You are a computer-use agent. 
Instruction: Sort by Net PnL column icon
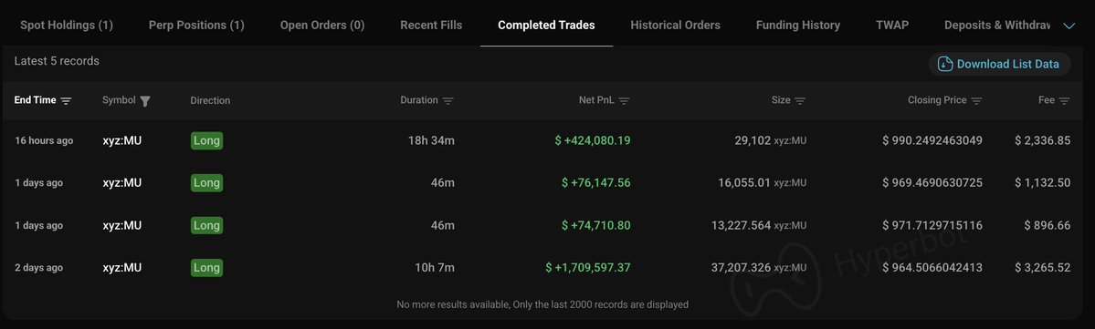tap(624, 101)
